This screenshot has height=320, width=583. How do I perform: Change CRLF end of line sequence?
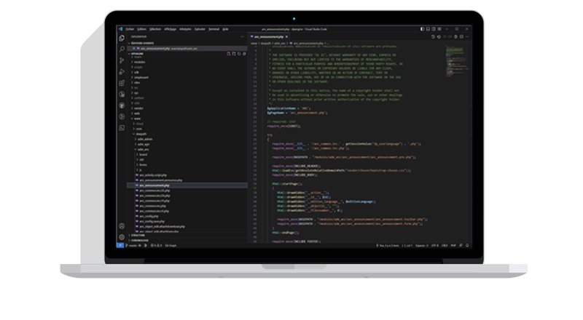[x=445, y=245]
